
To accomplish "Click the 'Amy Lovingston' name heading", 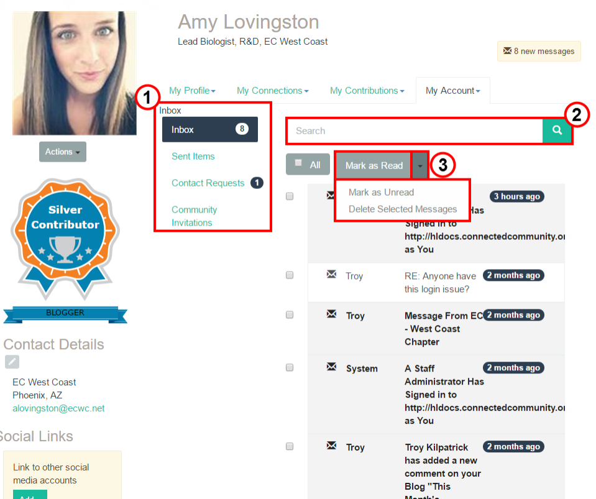I will (249, 22).
